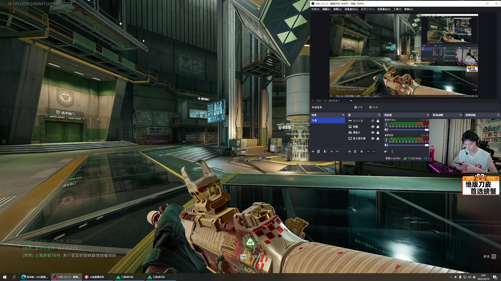Viewport: 501px width, 281px height.
Task: Toggle lock on 蟹蟹 source
Action: pyautogui.click(x=378, y=127)
